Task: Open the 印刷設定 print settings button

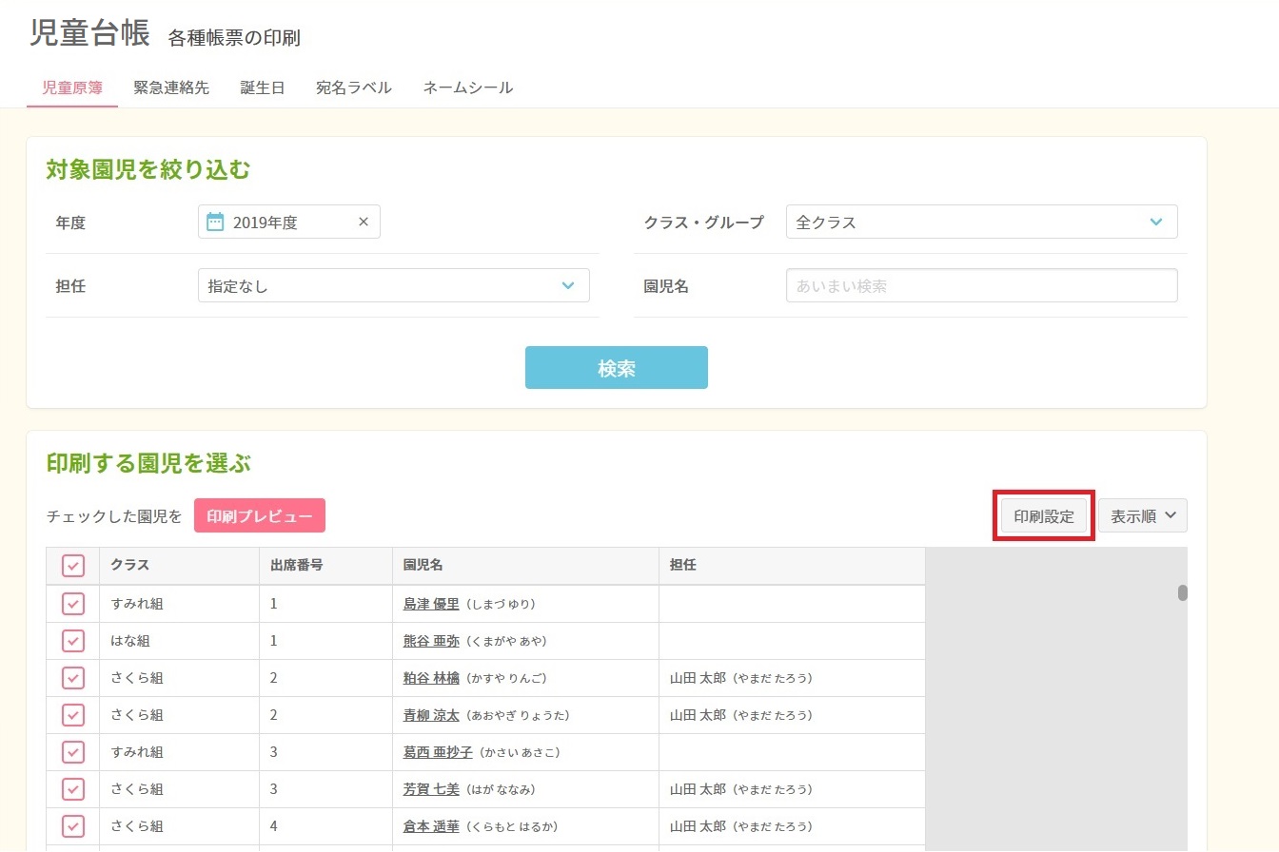Action: tap(1044, 516)
